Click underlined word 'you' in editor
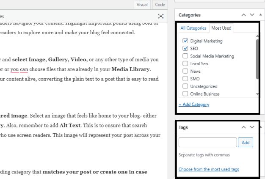This screenshot has width=265, height=179. [14, 69]
